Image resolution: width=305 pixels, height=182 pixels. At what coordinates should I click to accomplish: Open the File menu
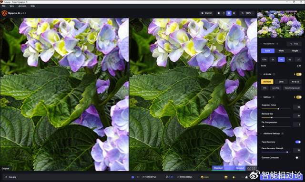[3, 6]
